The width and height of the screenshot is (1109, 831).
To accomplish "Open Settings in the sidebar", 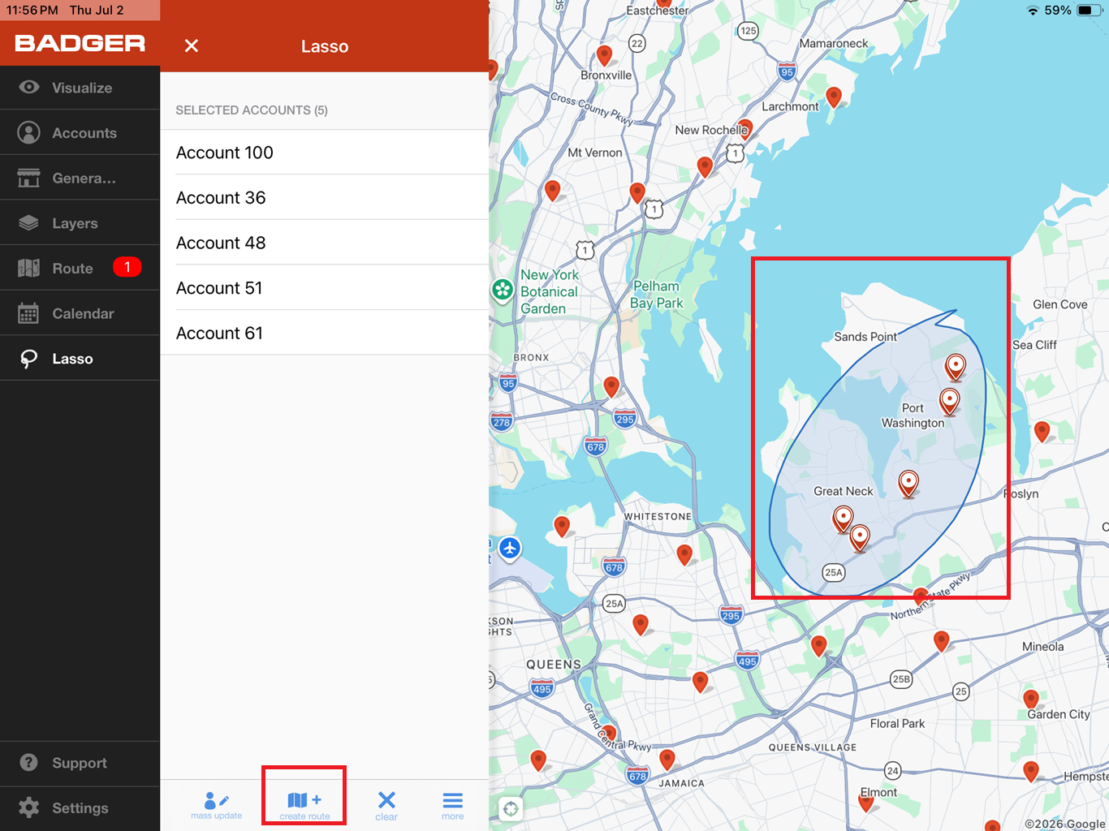I will pos(80,808).
